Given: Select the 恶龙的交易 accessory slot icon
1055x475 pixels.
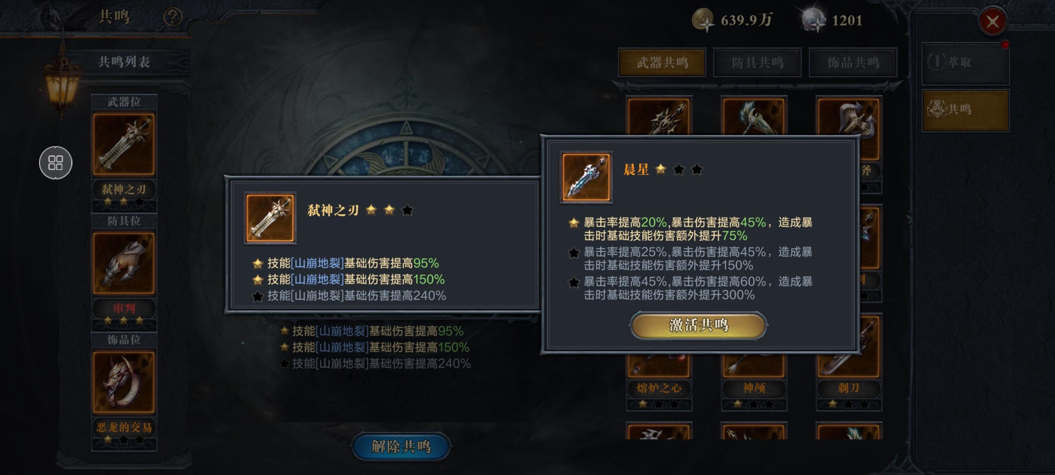Looking at the screenshot, I should pos(124,382).
